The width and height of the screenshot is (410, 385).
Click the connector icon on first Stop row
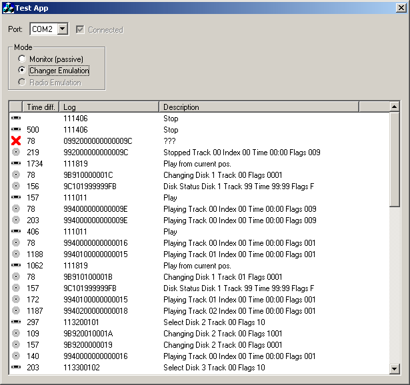tap(16, 119)
